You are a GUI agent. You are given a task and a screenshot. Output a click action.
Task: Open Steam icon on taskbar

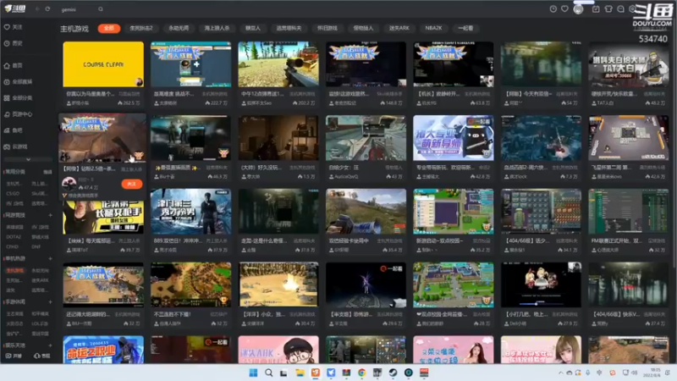(393, 373)
